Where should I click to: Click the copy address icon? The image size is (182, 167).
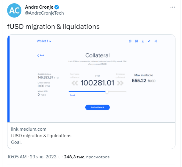tap(130, 41)
